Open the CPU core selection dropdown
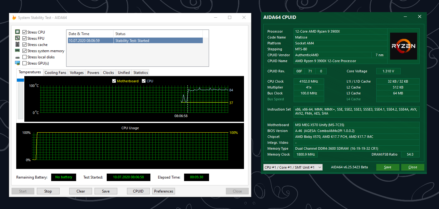439x209 pixels. [293, 167]
